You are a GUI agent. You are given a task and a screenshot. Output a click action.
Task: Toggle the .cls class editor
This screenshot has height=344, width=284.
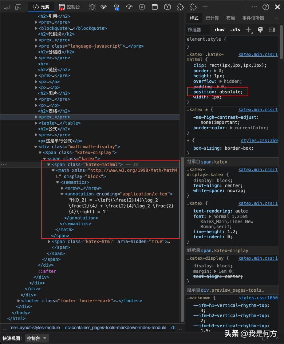click(x=235, y=30)
